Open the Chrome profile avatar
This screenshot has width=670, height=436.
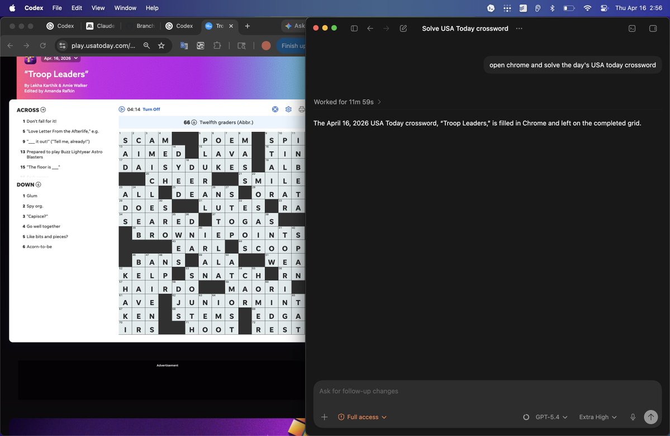pyautogui.click(x=266, y=45)
